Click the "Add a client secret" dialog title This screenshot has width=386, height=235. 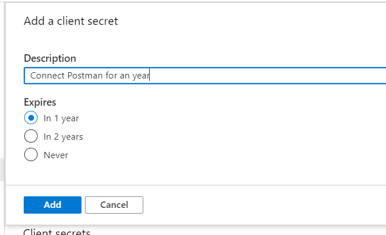pos(70,21)
